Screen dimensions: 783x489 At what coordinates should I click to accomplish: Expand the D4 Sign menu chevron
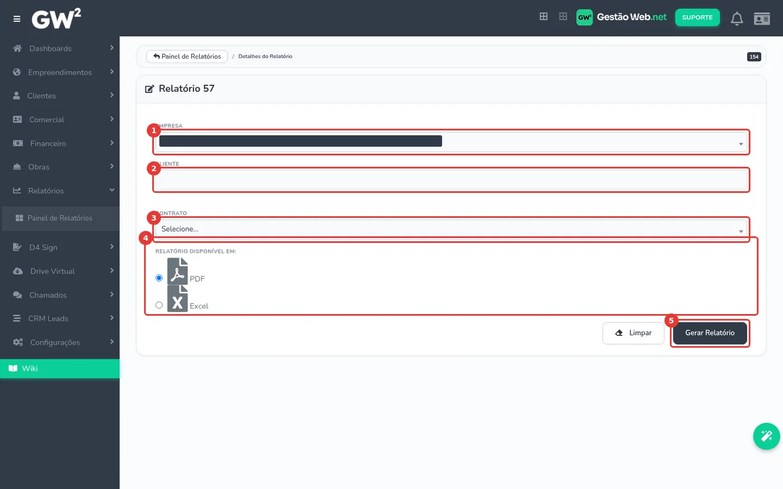click(x=112, y=246)
